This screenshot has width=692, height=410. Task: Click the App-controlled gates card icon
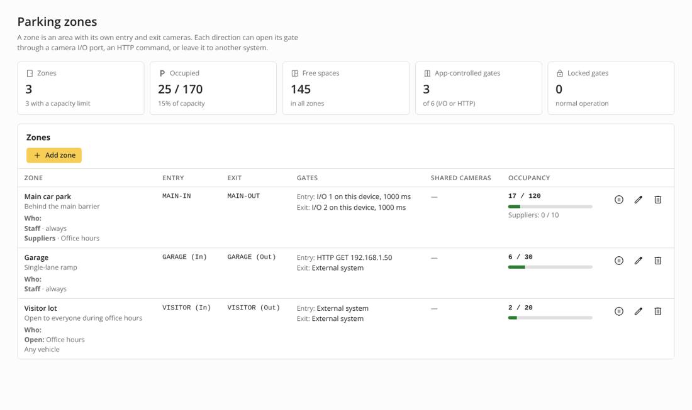pos(427,73)
